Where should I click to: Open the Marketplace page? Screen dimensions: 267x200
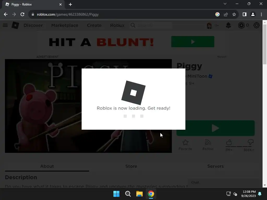65,25
